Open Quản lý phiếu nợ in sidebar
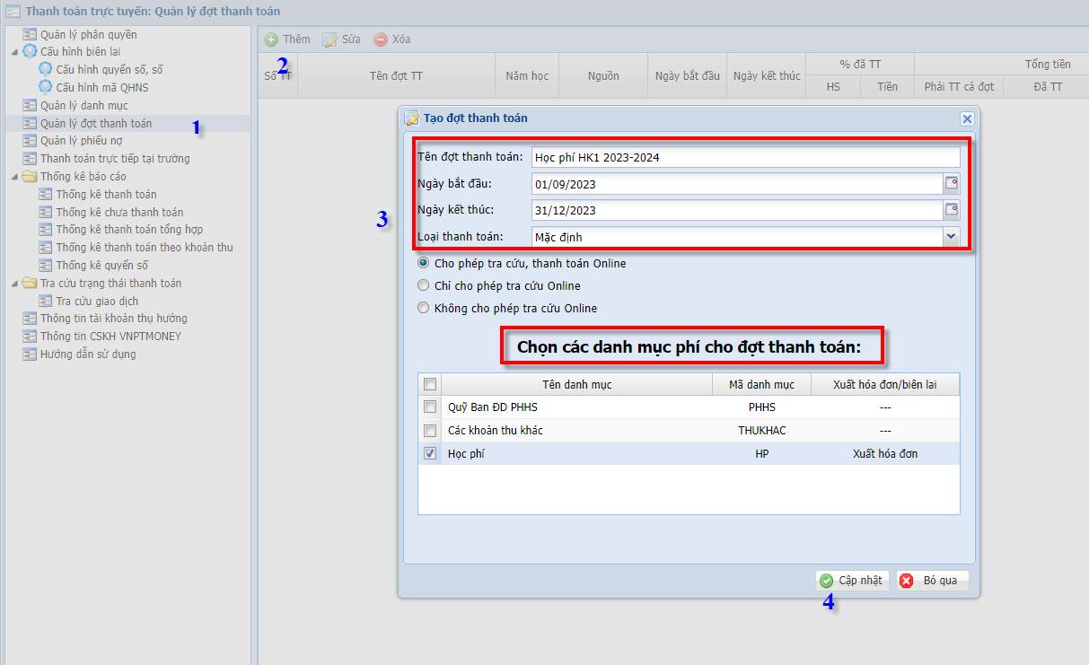The width and height of the screenshot is (1089, 665). click(x=81, y=141)
